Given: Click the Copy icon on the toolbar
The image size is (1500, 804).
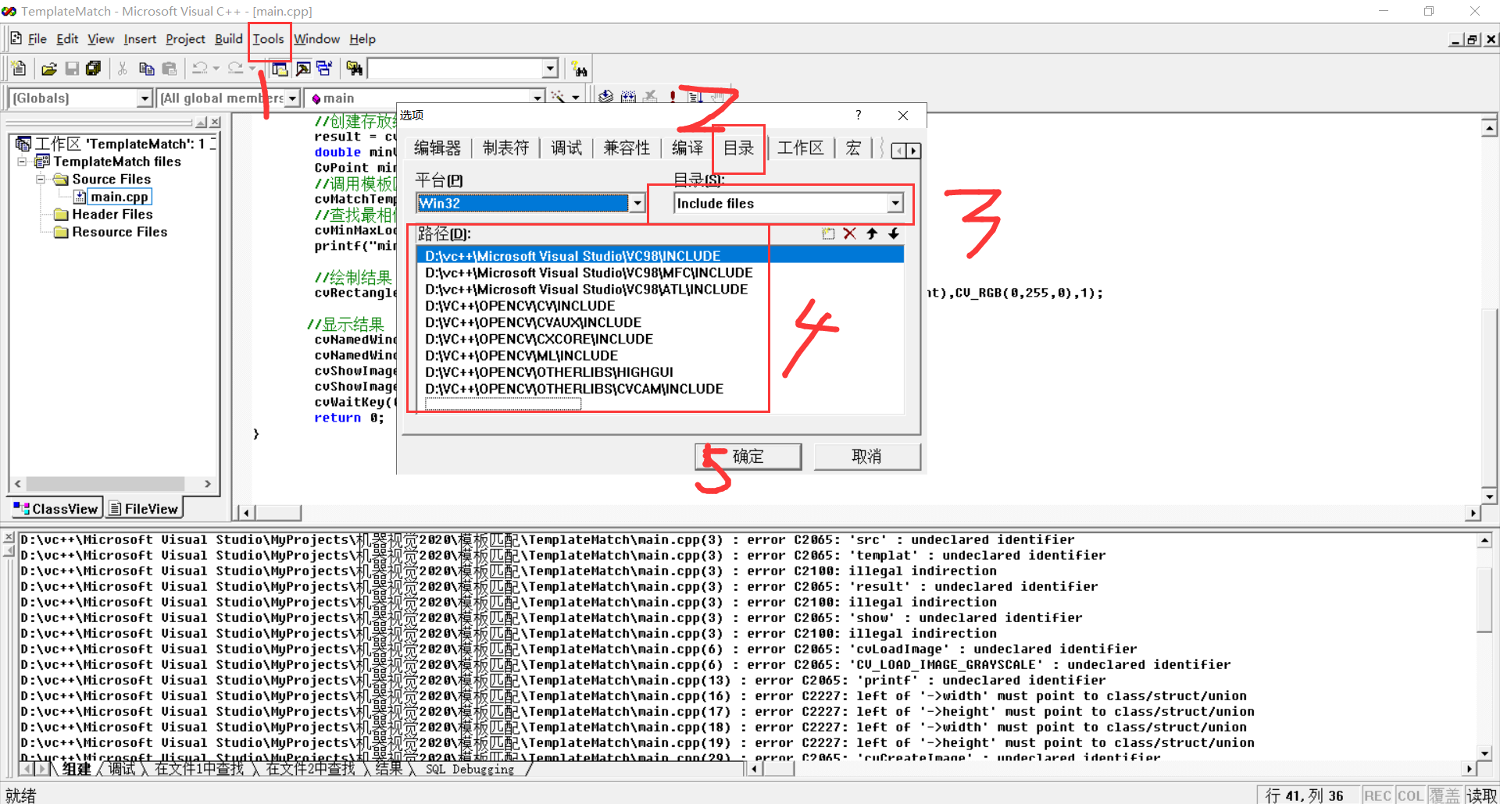Looking at the screenshot, I should [x=146, y=68].
